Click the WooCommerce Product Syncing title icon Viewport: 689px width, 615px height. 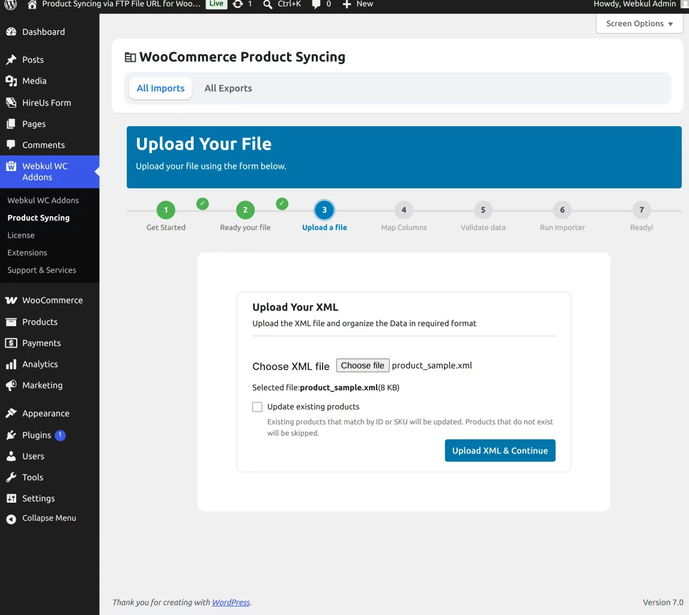coord(130,57)
